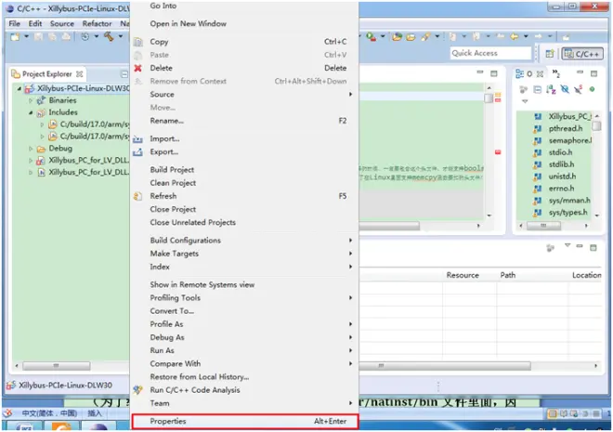Maximize the editor area icon

point(494,73)
